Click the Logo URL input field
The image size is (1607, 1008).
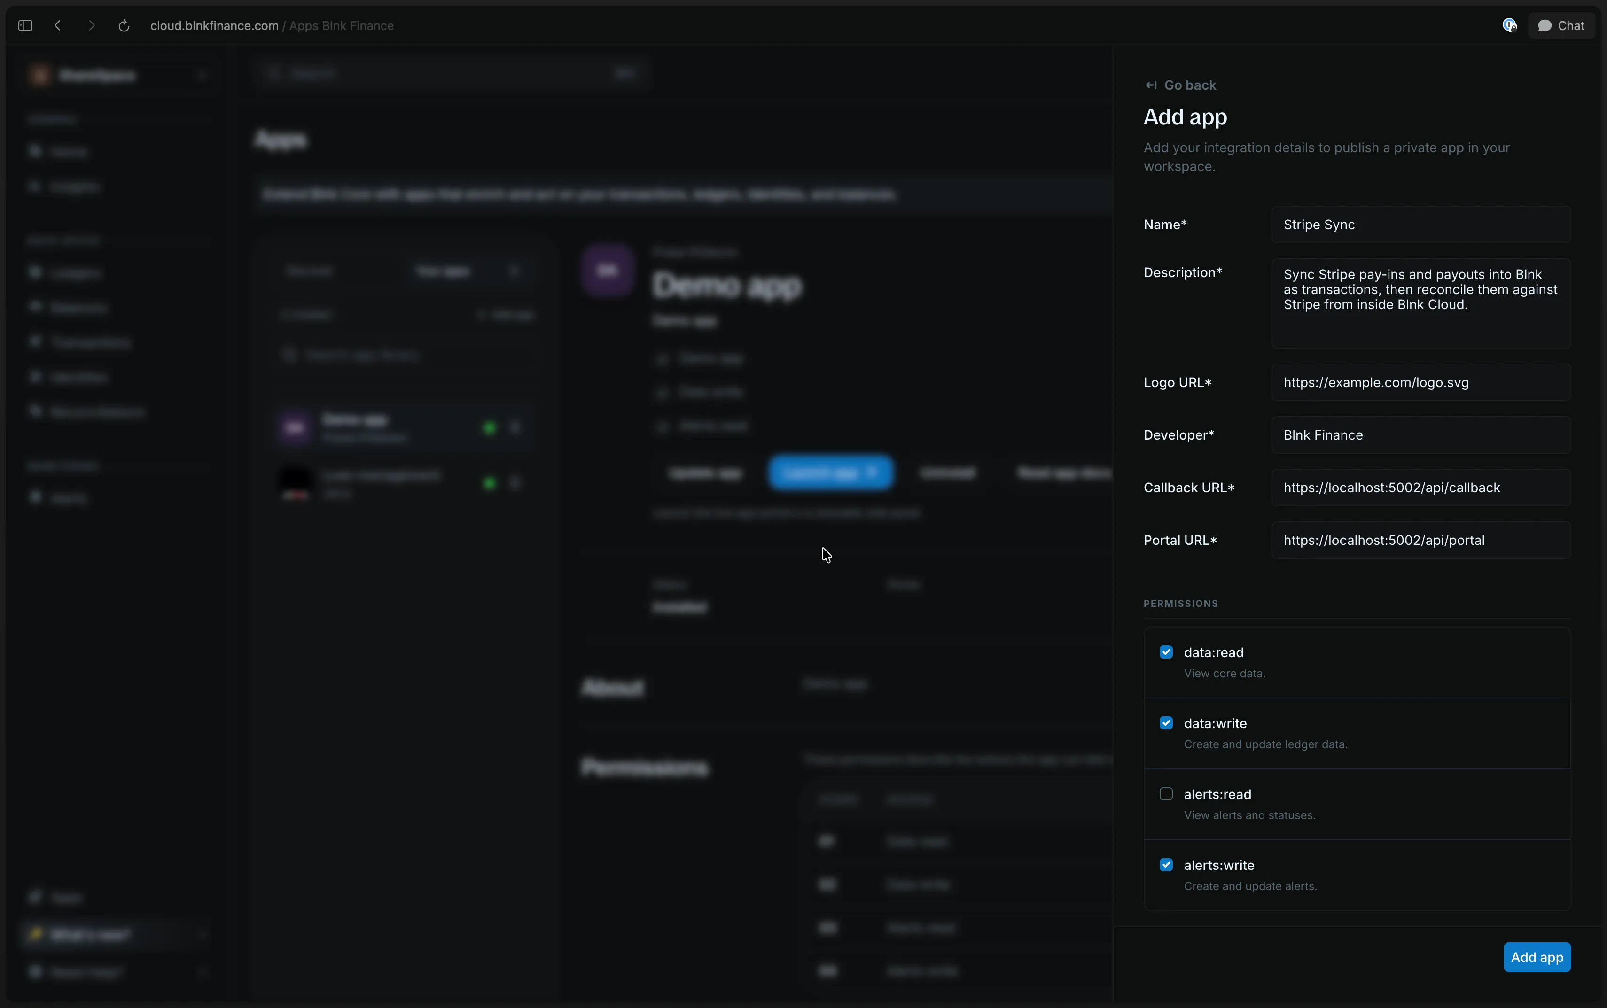[x=1421, y=383]
